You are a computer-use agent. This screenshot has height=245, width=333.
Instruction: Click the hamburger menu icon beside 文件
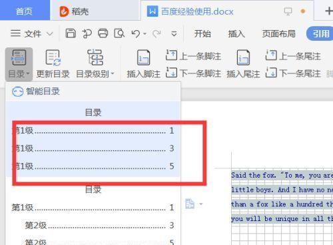(15, 33)
